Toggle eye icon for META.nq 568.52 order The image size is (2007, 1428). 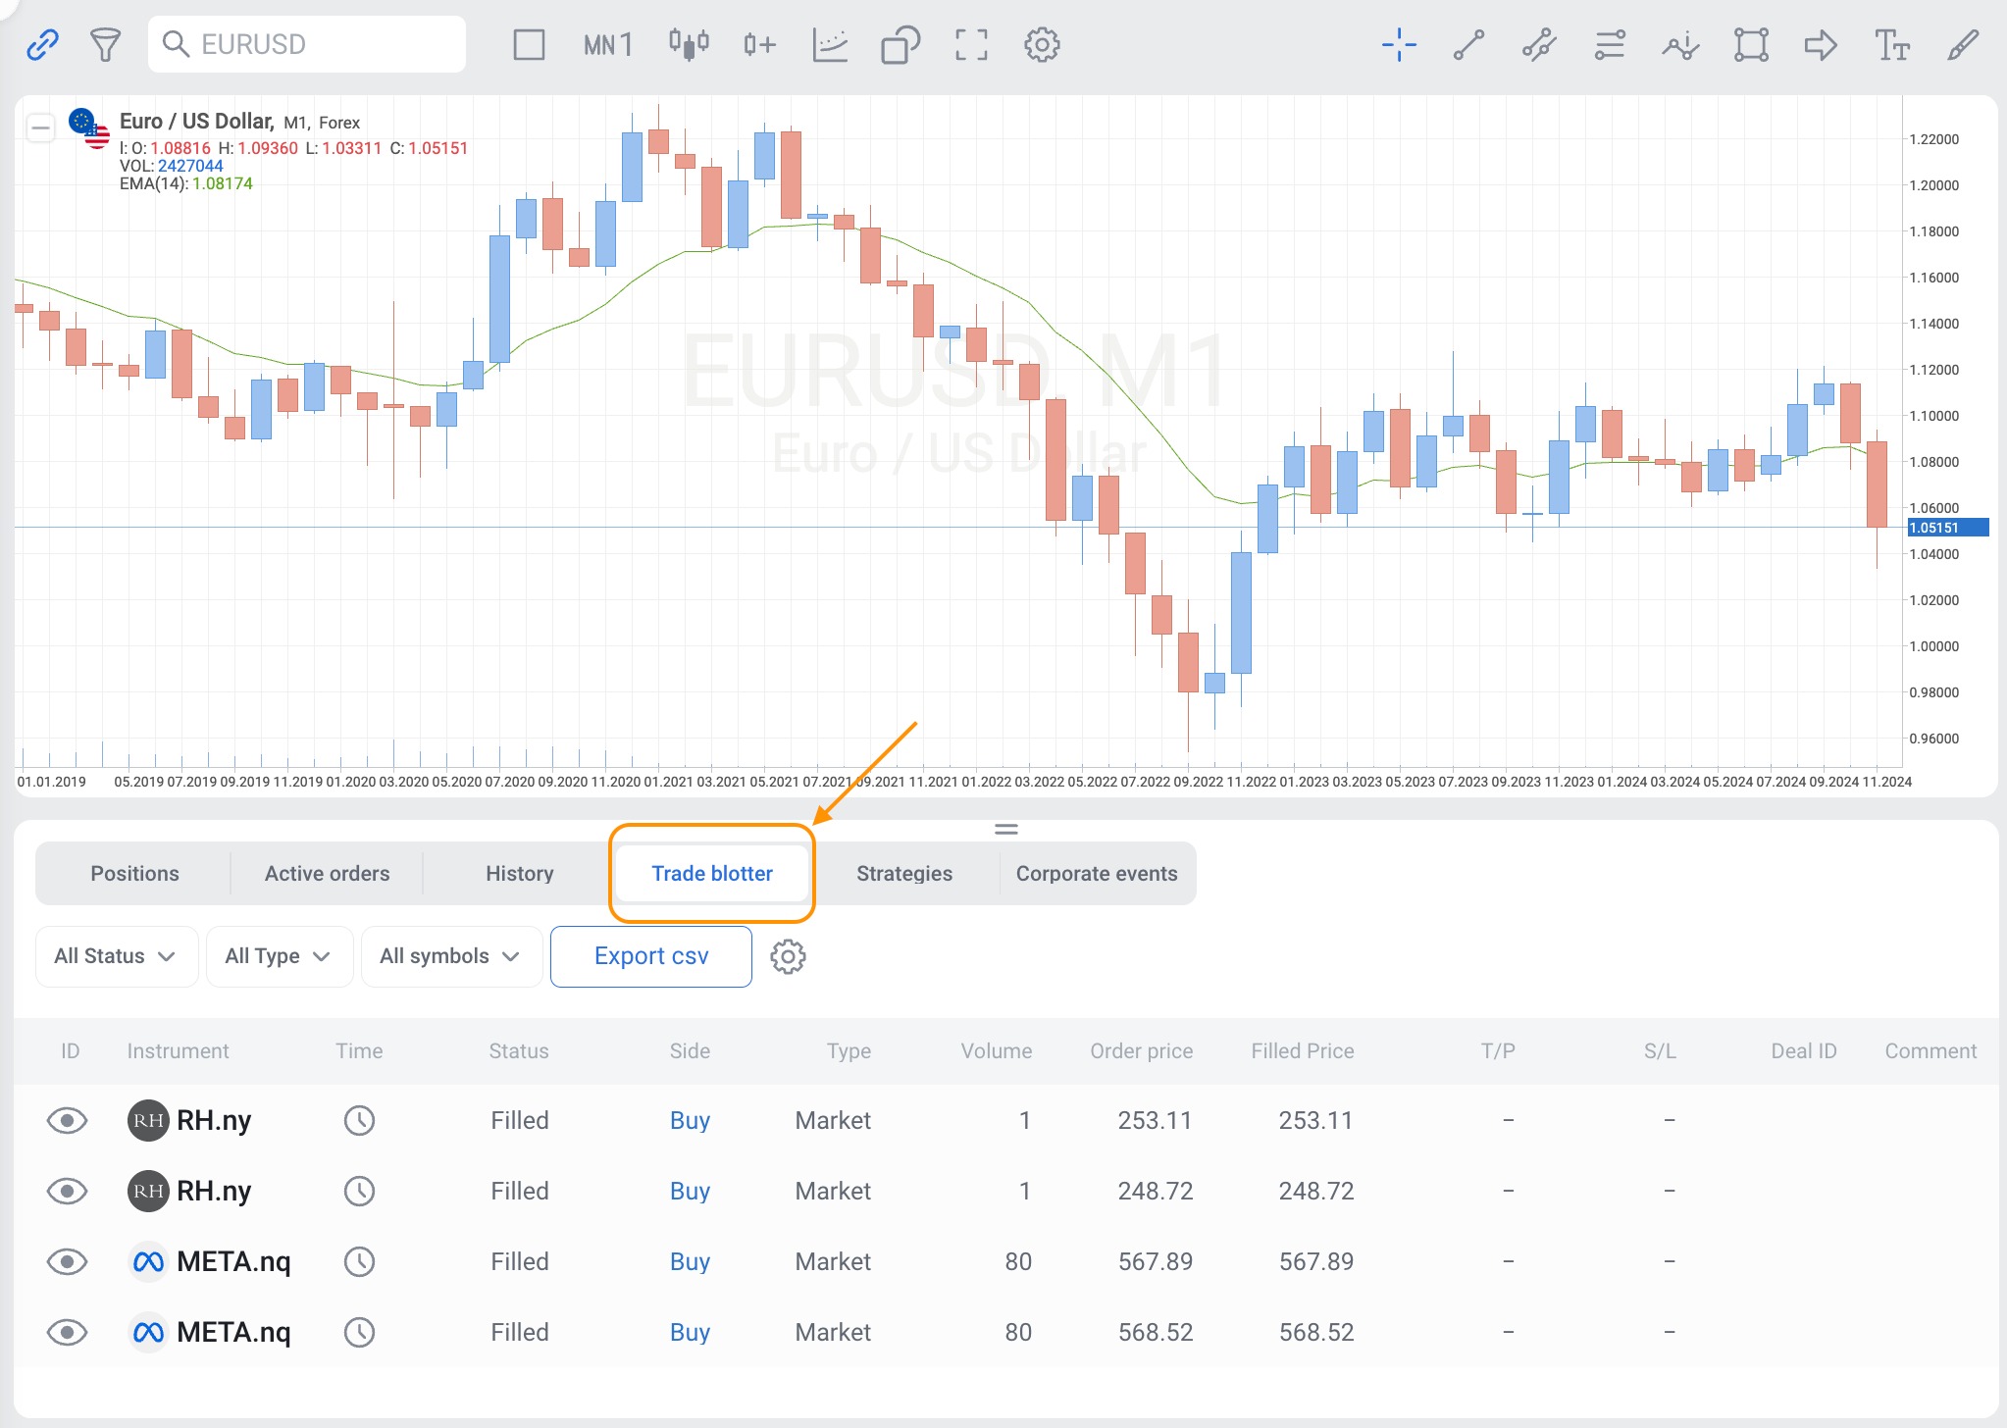tap(68, 1332)
